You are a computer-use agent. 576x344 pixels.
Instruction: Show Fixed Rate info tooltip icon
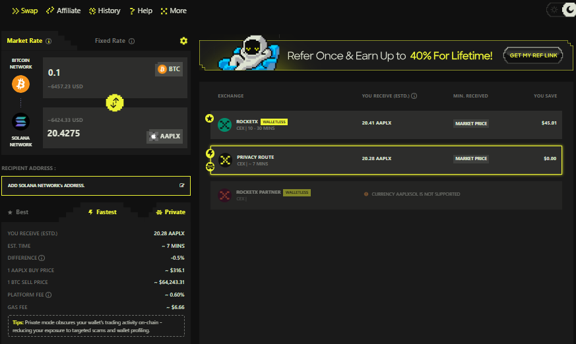[131, 41]
